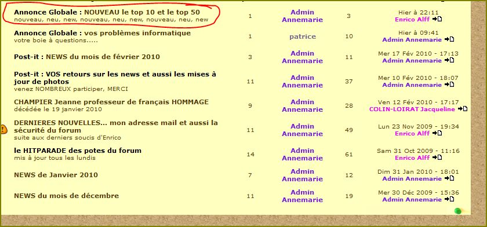Click subtitle 'mis à jour tous les lundis'

click(x=54, y=158)
